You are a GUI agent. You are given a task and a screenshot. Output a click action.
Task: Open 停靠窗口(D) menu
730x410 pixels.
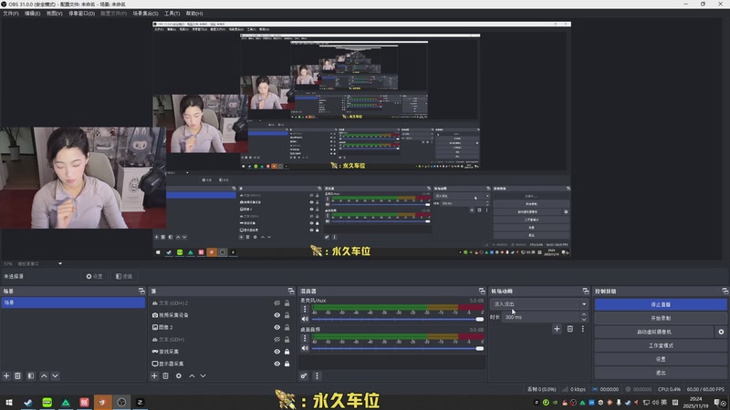point(81,14)
